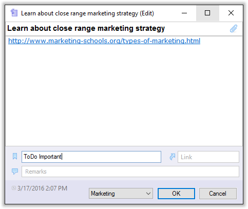This screenshot has height=209, width=248.
Task: Click the note title heading text
Action: [86, 28]
